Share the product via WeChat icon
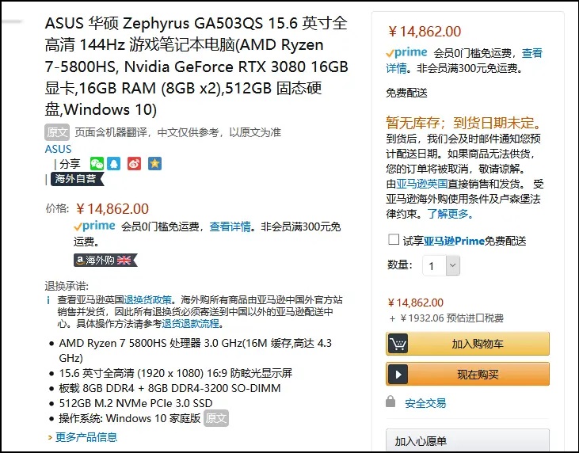 point(97,164)
